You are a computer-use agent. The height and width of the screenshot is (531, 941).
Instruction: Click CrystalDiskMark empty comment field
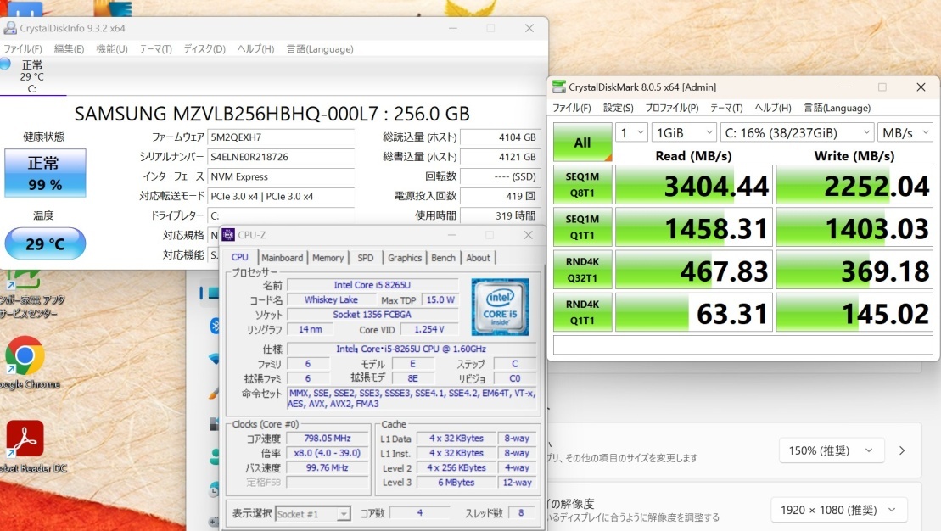(743, 345)
